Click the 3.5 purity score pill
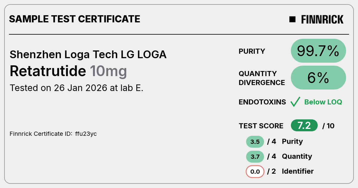 point(255,142)
